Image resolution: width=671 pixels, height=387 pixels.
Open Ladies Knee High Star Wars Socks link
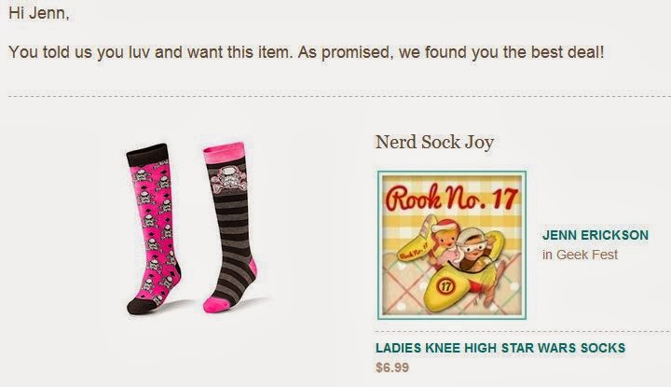pyautogui.click(x=500, y=348)
